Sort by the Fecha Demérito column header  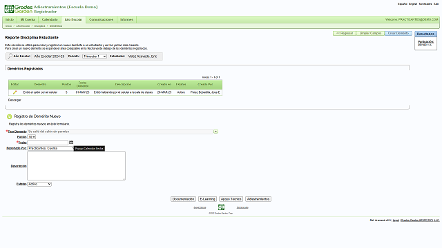83,84
